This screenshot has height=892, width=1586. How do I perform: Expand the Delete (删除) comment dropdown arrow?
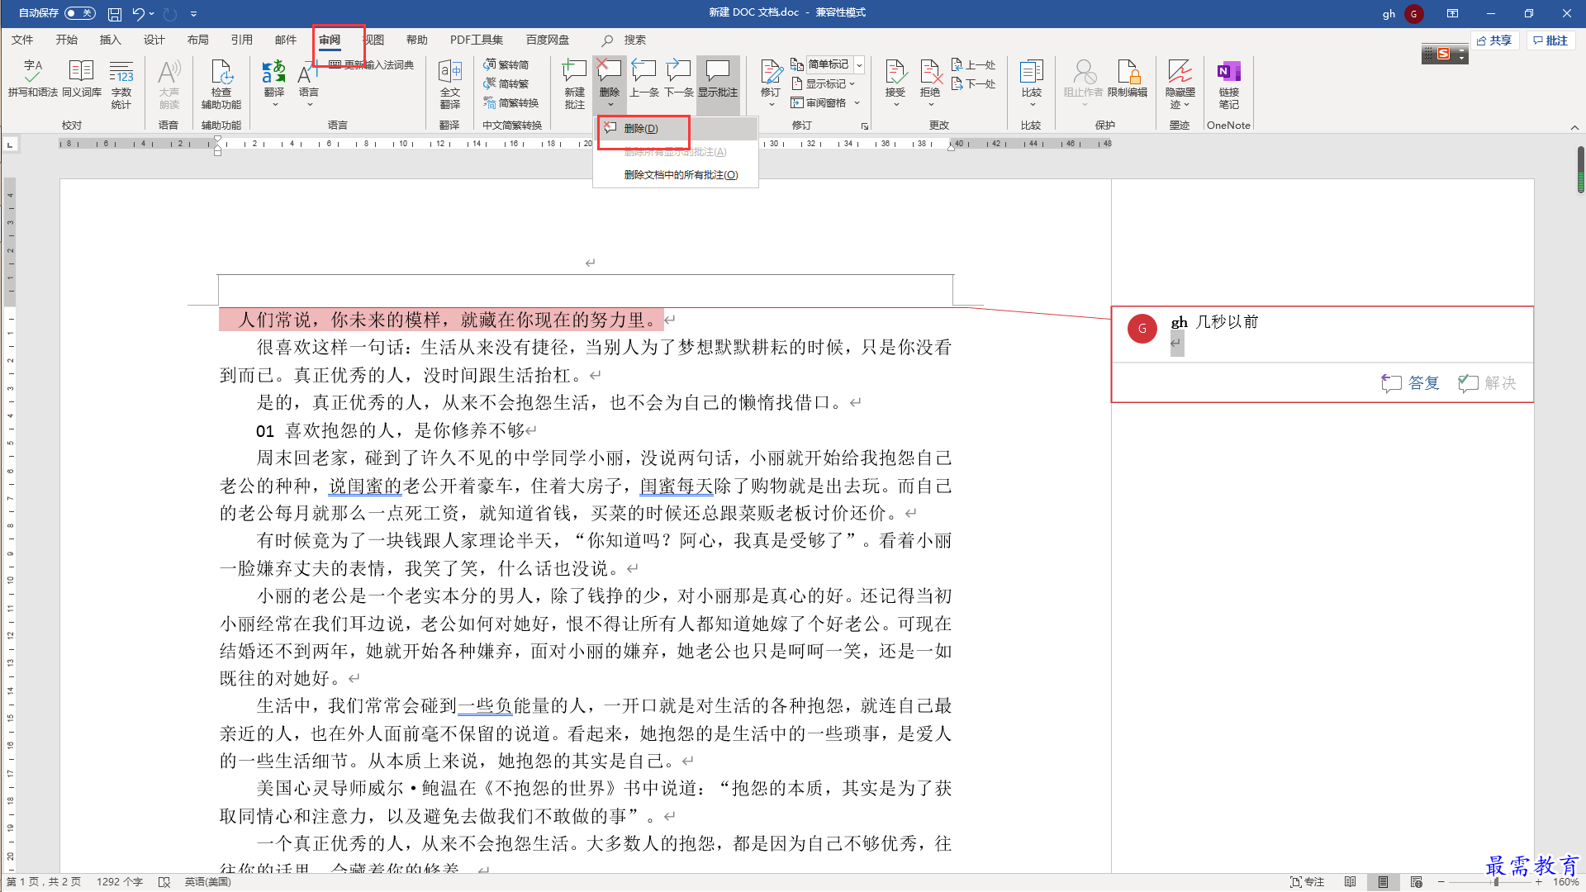(x=610, y=104)
